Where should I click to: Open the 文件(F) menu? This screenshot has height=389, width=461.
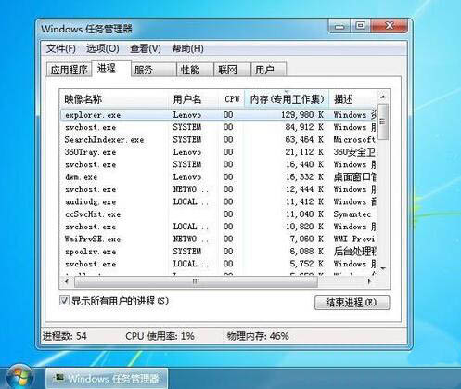click(x=61, y=48)
